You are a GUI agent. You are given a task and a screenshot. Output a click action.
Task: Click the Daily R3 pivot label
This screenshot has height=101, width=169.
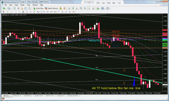pyautogui.click(x=116, y=31)
